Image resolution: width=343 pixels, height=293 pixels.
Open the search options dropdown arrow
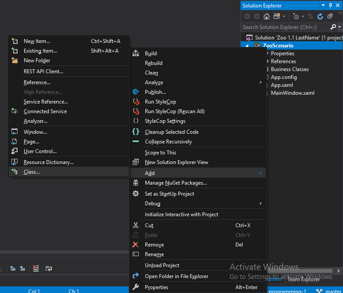(339, 27)
